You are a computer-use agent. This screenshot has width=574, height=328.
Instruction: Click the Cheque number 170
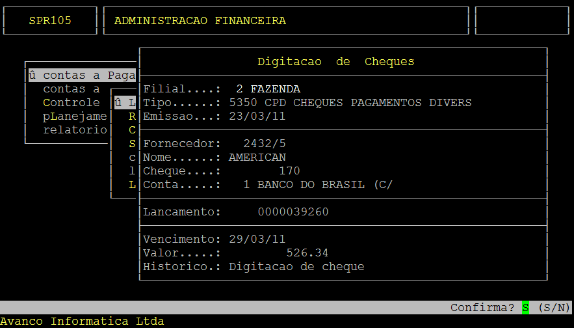(289, 171)
